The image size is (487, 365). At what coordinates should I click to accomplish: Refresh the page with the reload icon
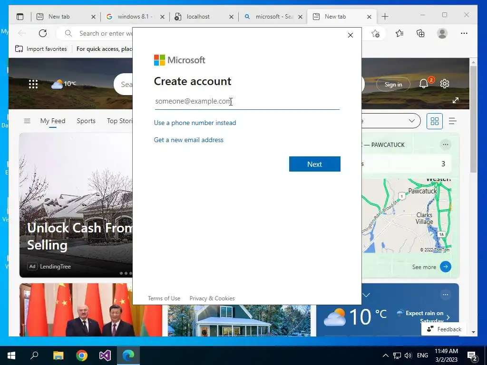click(x=43, y=33)
